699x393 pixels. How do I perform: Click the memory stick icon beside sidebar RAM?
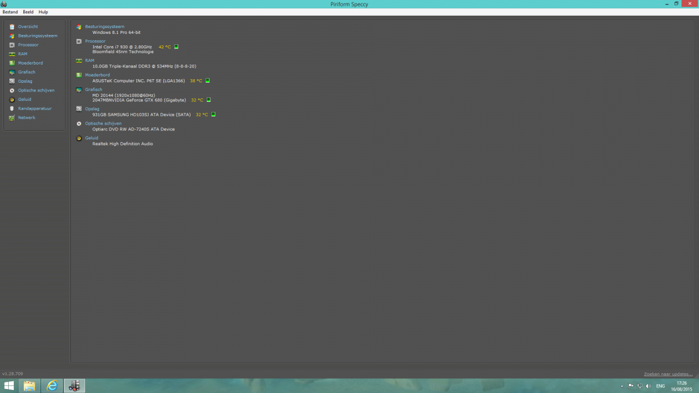[x=12, y=54]
